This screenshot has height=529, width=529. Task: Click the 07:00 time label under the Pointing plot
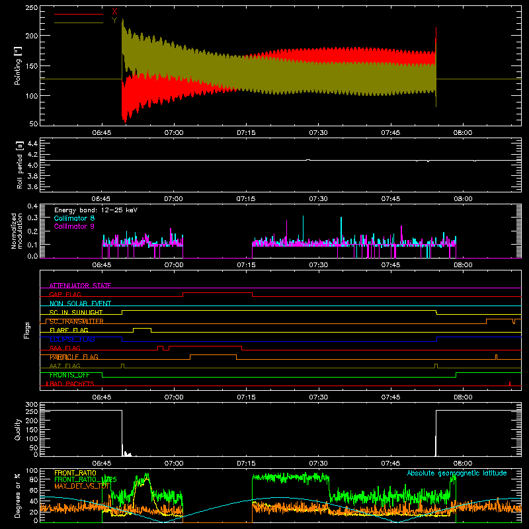174,133
